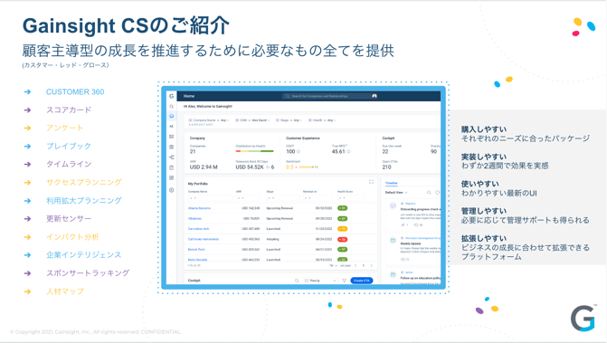Screen dimensions: 607x343
Task: Click the ARR column filter field
Action: click(x=247, y=198)
